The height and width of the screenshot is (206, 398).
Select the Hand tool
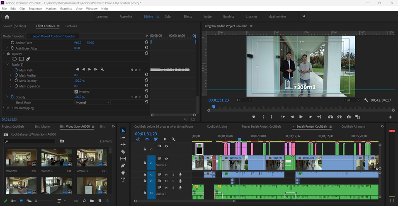[123, 172]
